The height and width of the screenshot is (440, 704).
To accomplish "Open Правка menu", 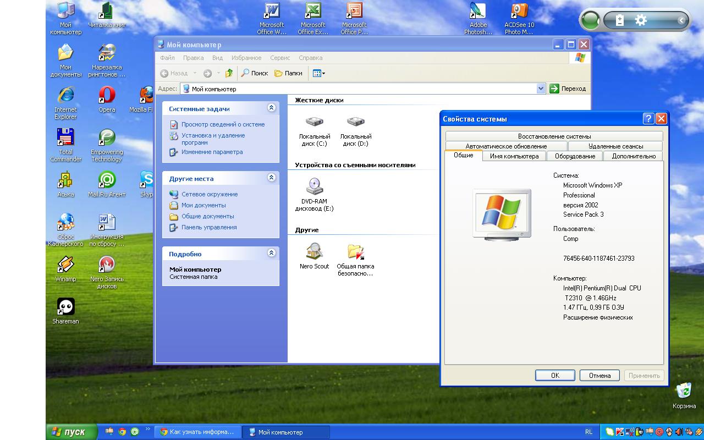I will [x=193, y=58].
